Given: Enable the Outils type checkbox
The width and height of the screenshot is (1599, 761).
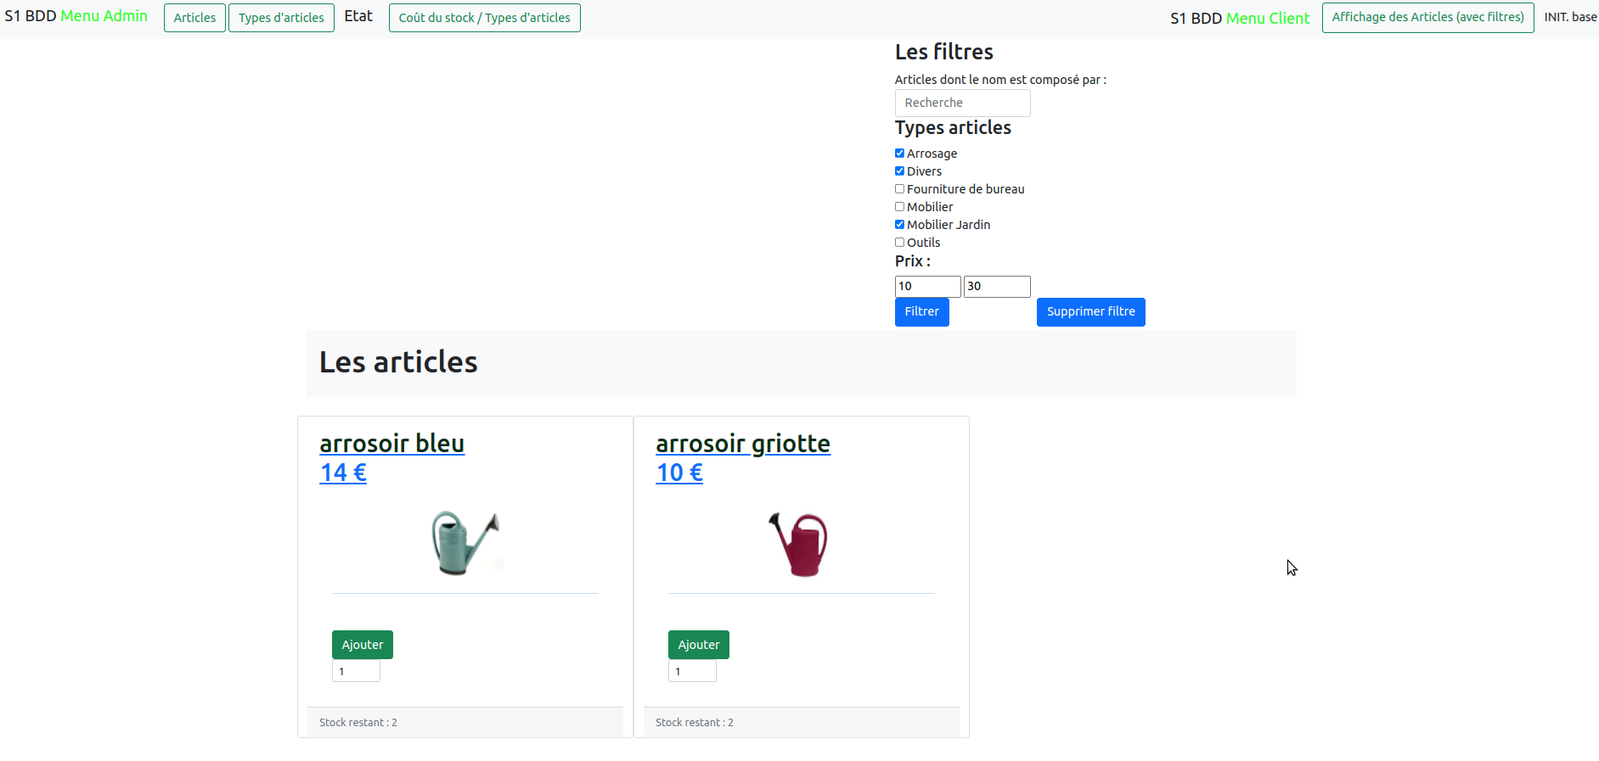Looking at the screenshot, I should 899,243.
